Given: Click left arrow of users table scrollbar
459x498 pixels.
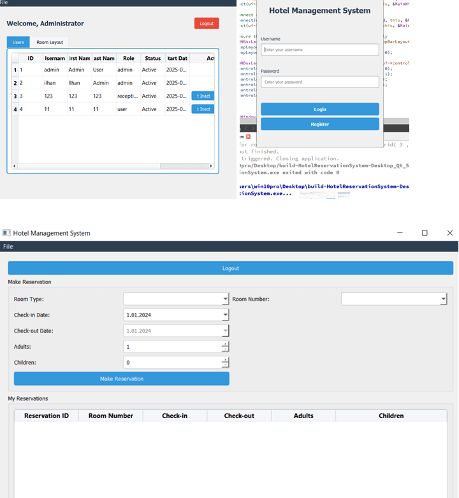Looking at the screenshot, I should (14, 166).
